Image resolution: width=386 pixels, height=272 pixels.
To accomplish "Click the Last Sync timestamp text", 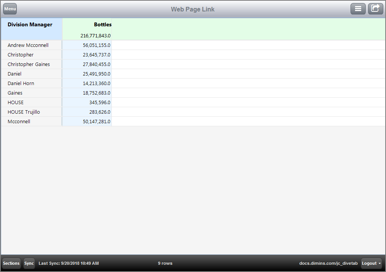I will [x=68, y=263].
